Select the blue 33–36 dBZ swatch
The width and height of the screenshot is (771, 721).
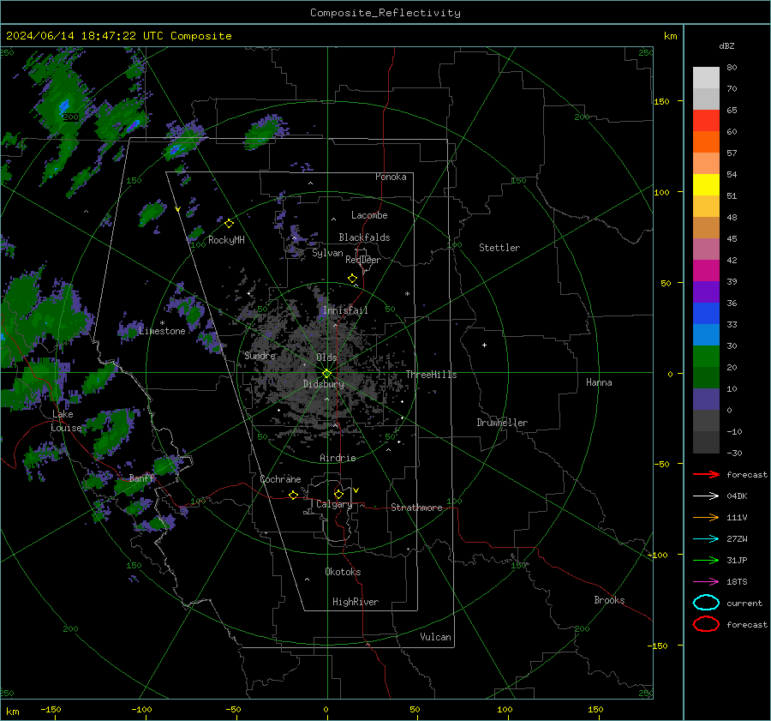pos(706,314)
